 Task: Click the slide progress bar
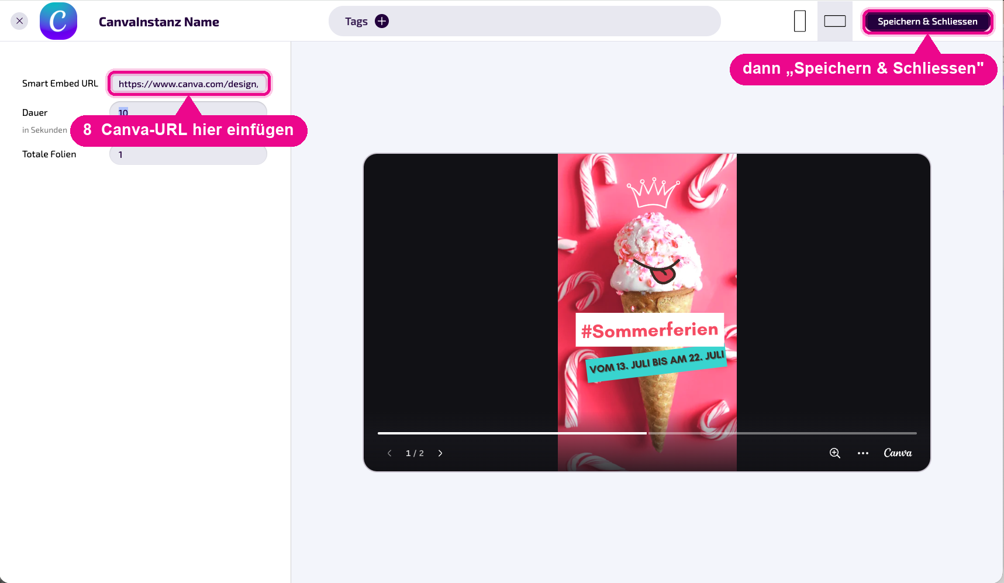[647, 433]
